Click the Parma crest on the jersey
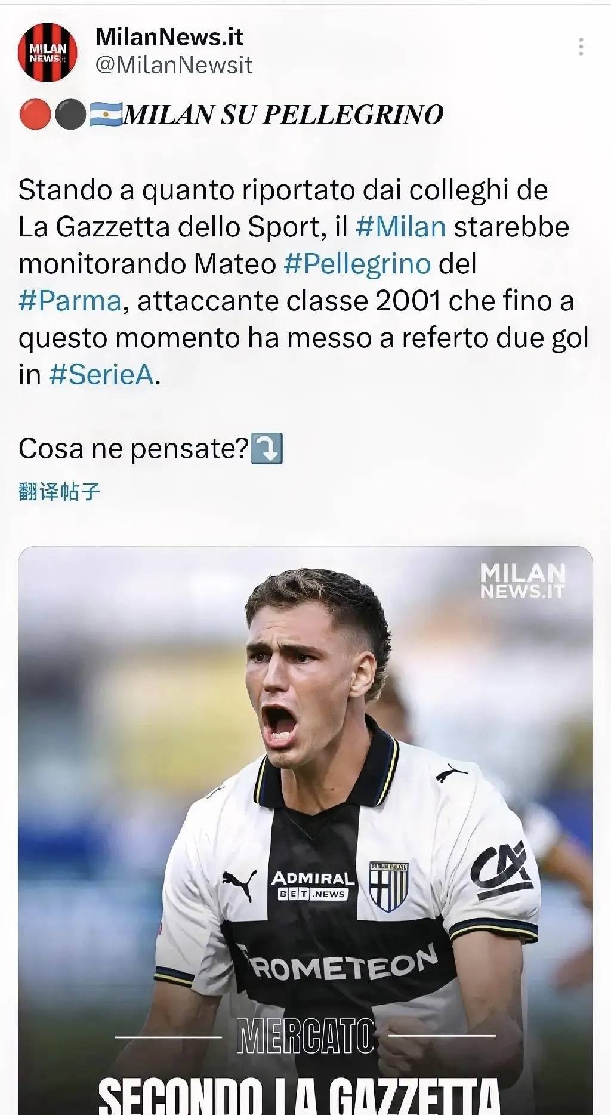The height and width of the screenshot is (1115, 611). [x=388, y=886]
